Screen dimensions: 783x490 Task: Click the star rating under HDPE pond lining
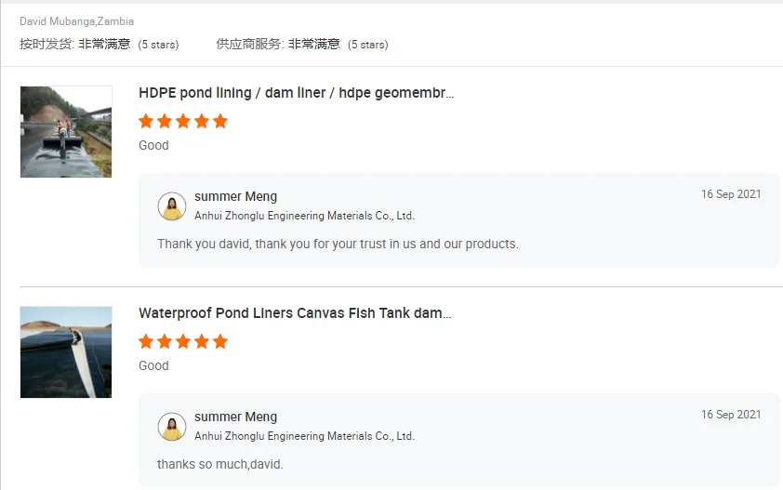pos(183,121)
